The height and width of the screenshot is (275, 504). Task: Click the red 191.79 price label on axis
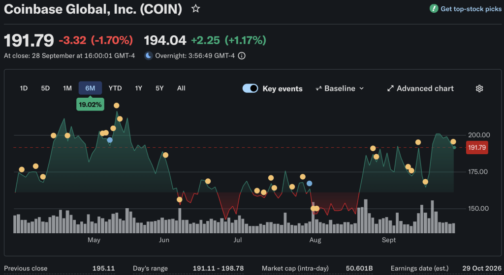(477, 147)
